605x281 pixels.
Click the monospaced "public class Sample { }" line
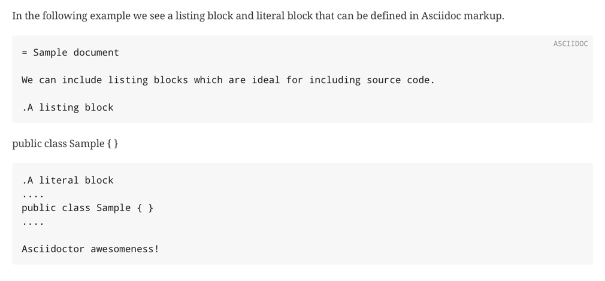point(87,208)
